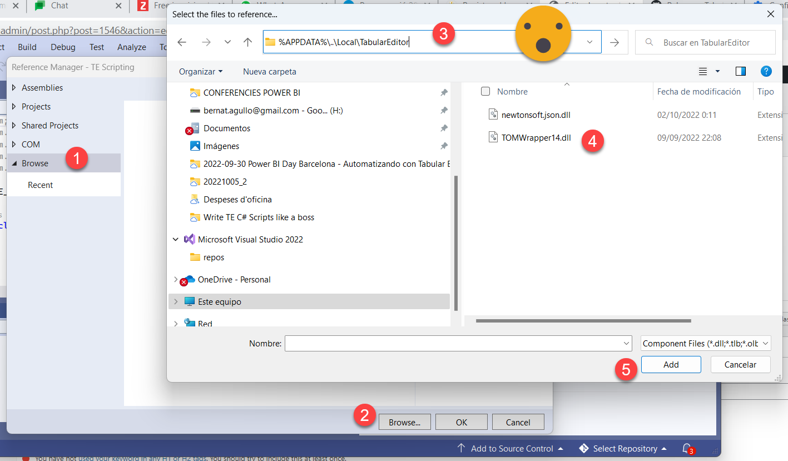Viewport: 788px width, 461px height.
Task: Sort by Nombre column
Action: tap(512, 92)
